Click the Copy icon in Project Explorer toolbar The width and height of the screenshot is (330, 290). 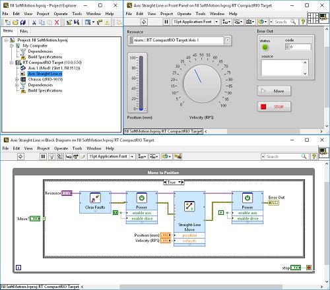coord(42,22)
